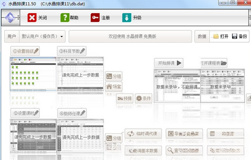Open the 用户 dropdown arrow
This screenshot has height=160, width=251.
coord(62,37)
